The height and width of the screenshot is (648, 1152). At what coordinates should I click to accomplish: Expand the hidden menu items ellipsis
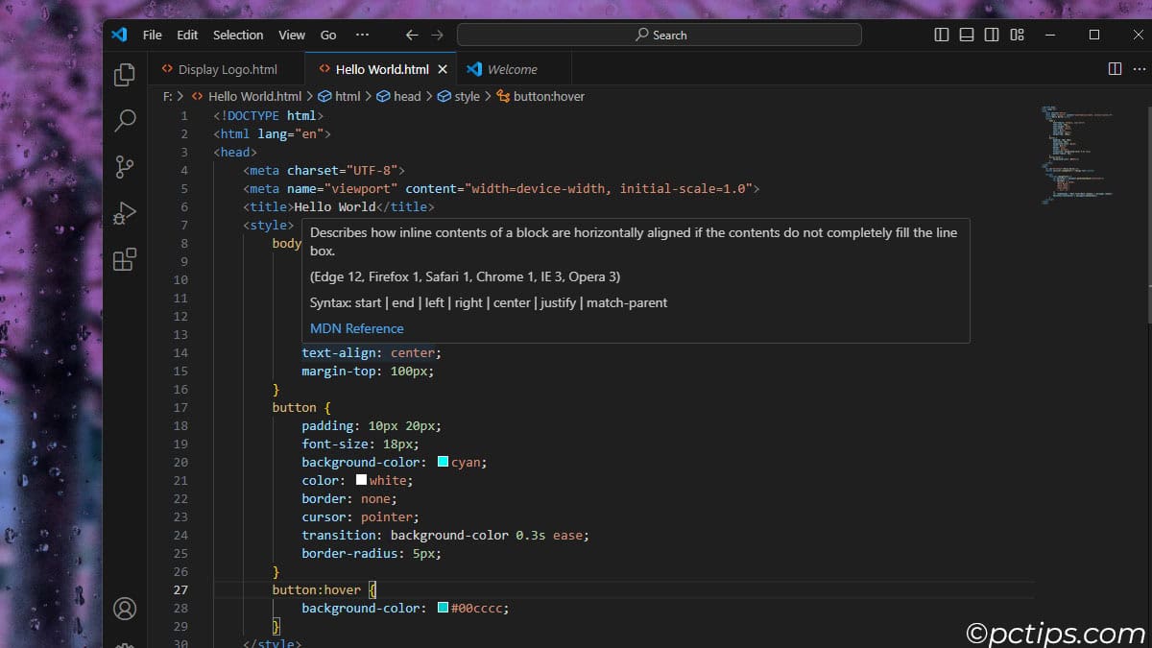[x=362, y=35]
